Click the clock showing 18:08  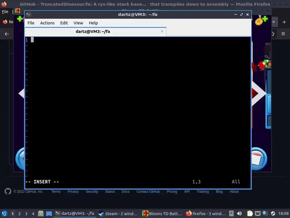click(283, 213)
